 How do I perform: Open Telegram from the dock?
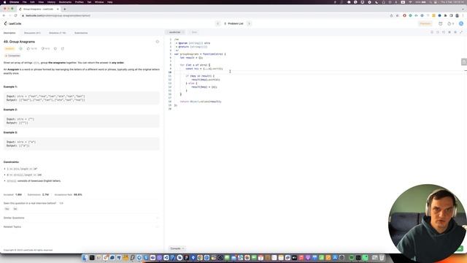point(139,258)
